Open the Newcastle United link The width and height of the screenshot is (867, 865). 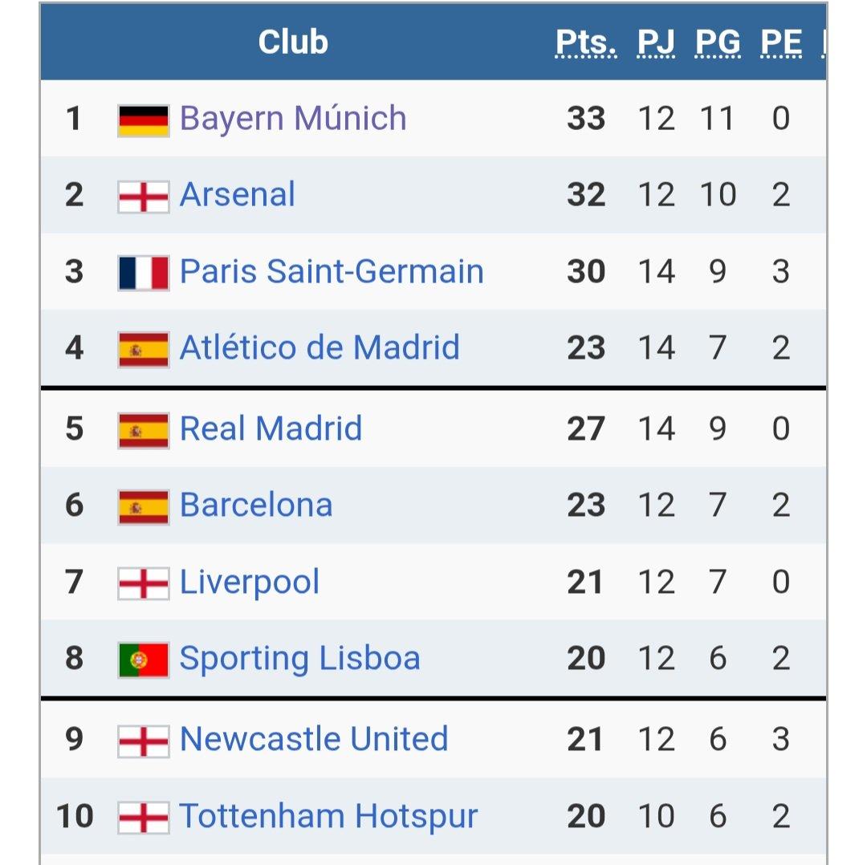(314, 739)
